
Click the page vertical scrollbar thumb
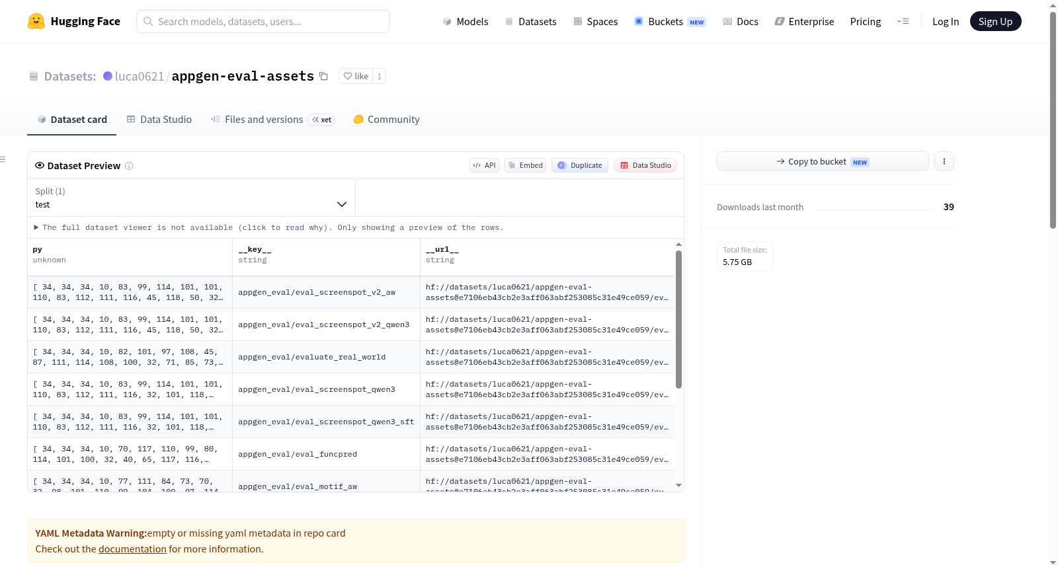(1053, 120)
